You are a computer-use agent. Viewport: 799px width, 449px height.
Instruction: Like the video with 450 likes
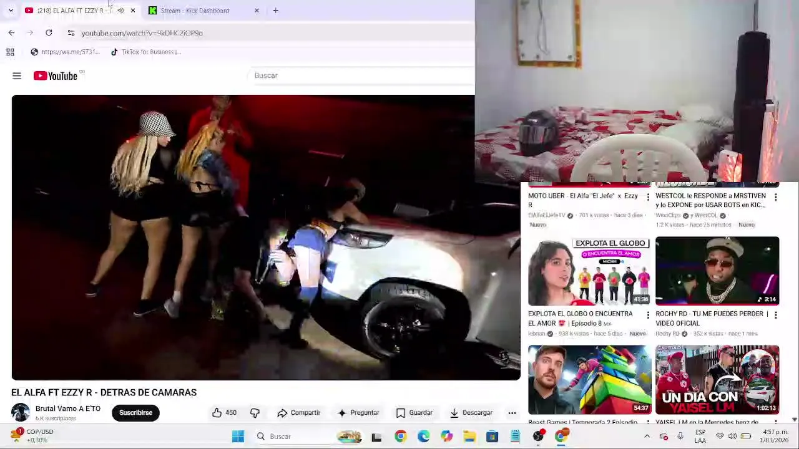(224, 413)
